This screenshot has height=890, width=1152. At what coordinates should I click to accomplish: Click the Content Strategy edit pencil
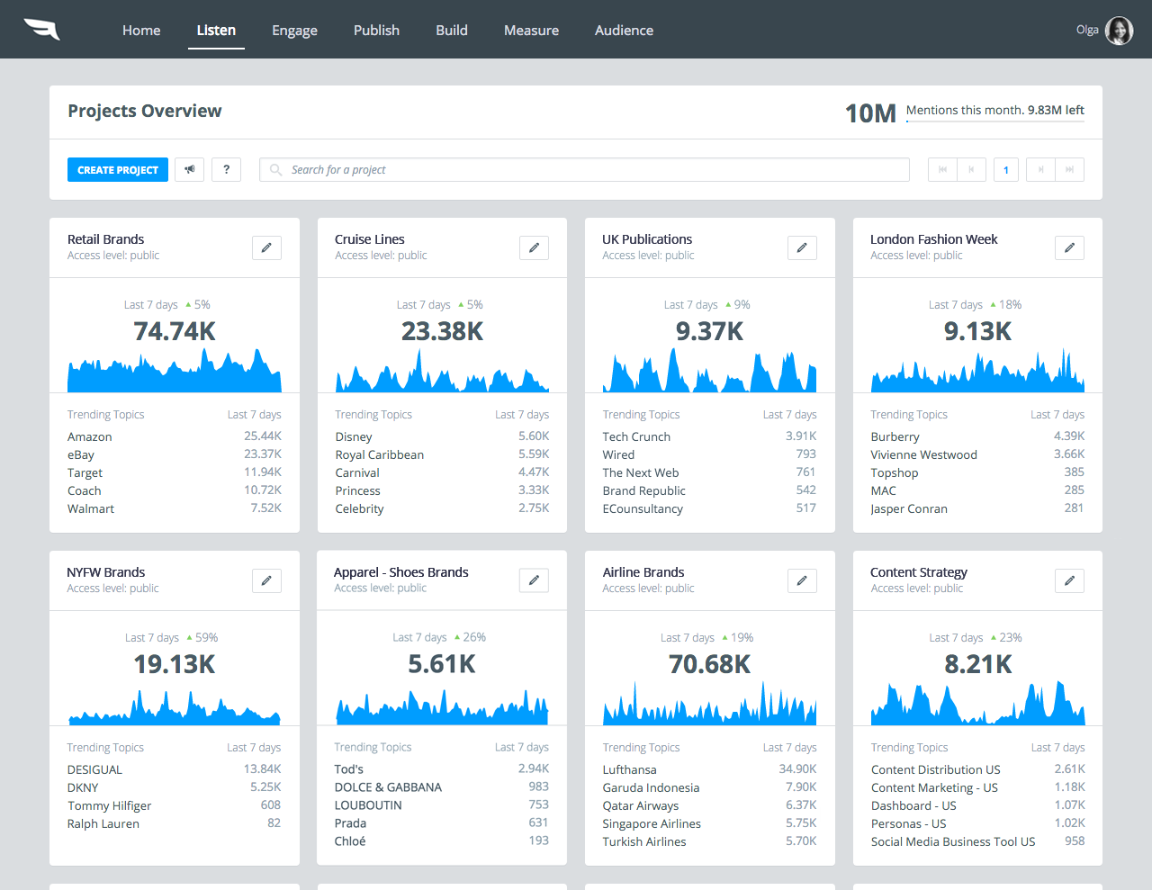pyautogui.click(x=1069, y=580)
